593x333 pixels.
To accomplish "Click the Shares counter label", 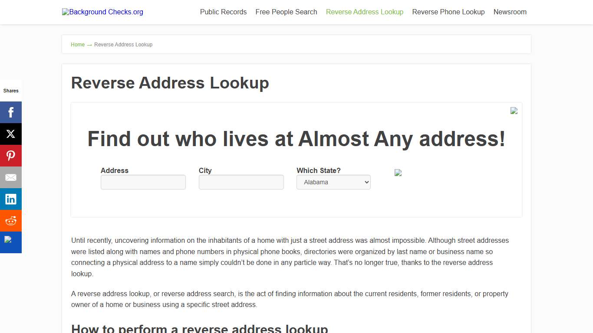I will [11, 91].
